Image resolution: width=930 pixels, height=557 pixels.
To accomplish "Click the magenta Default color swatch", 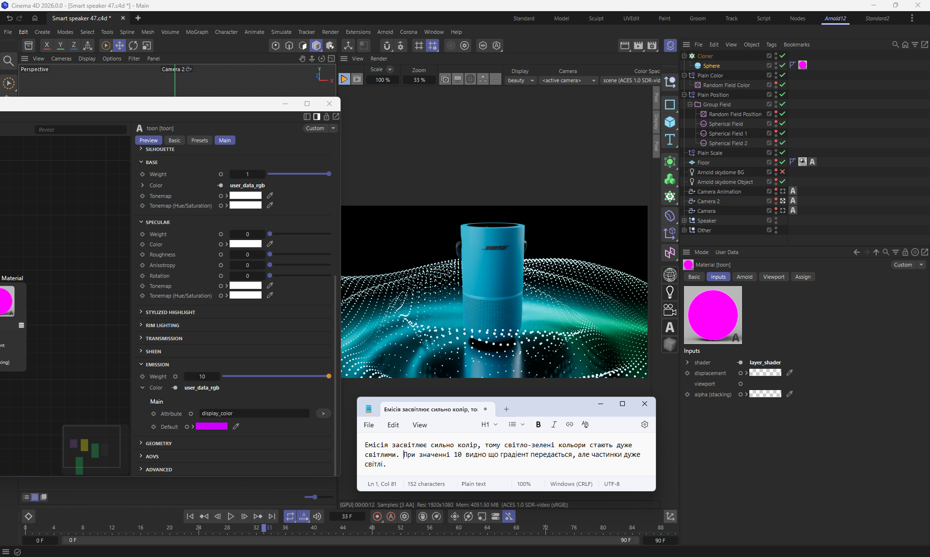I will (x=211, y=426).
